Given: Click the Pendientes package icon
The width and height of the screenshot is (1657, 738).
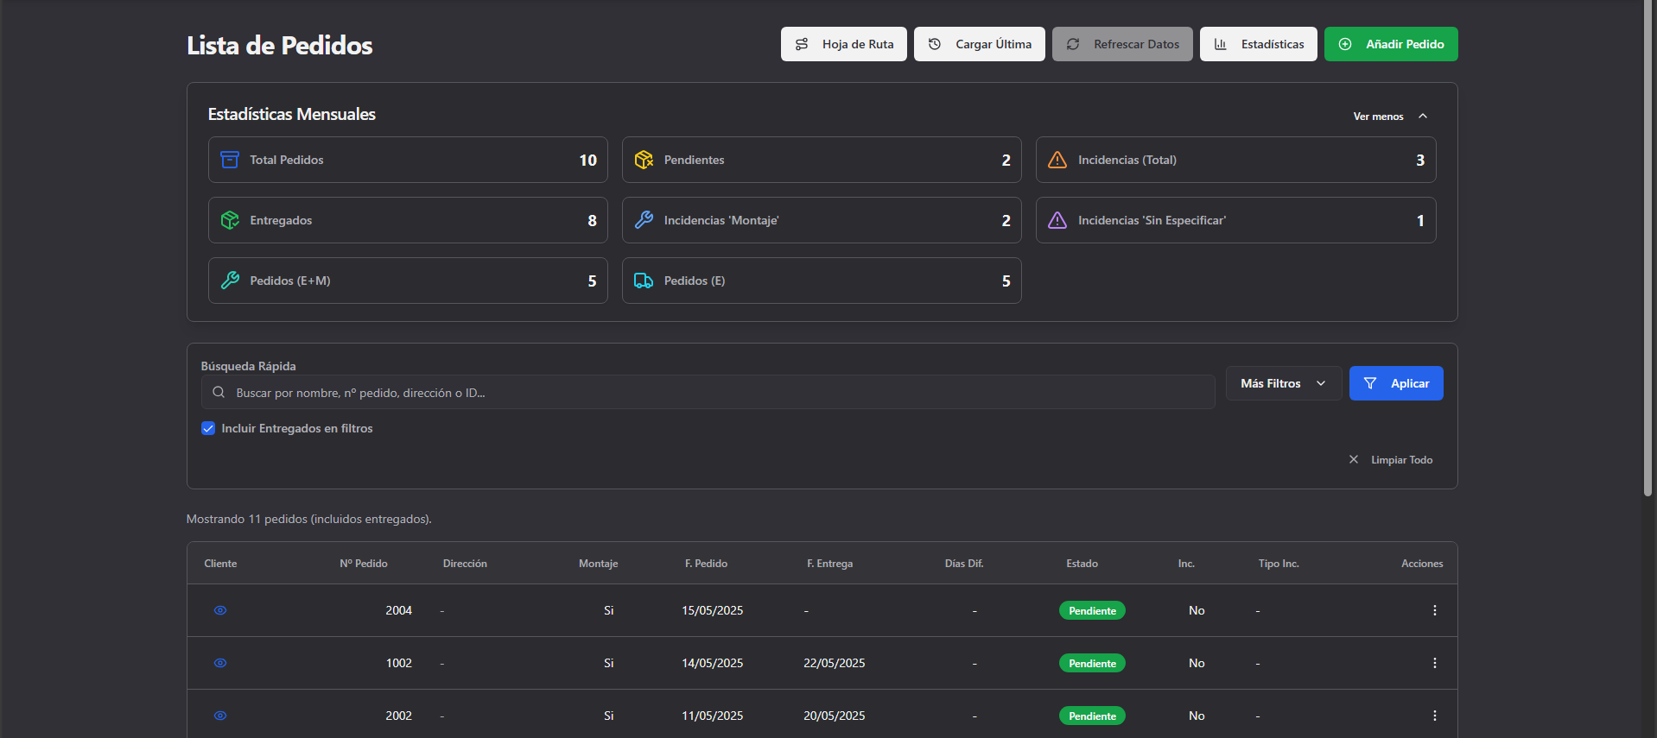Looking at the screenshot, I should click(644, 160).
